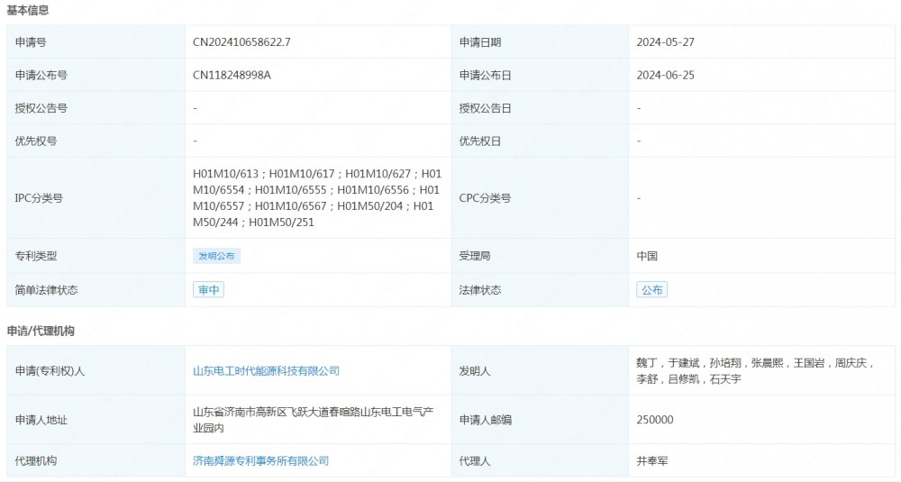The image size is (901, 482).
Task: Click the 基本信息 section heading
Action: point(28,11)
